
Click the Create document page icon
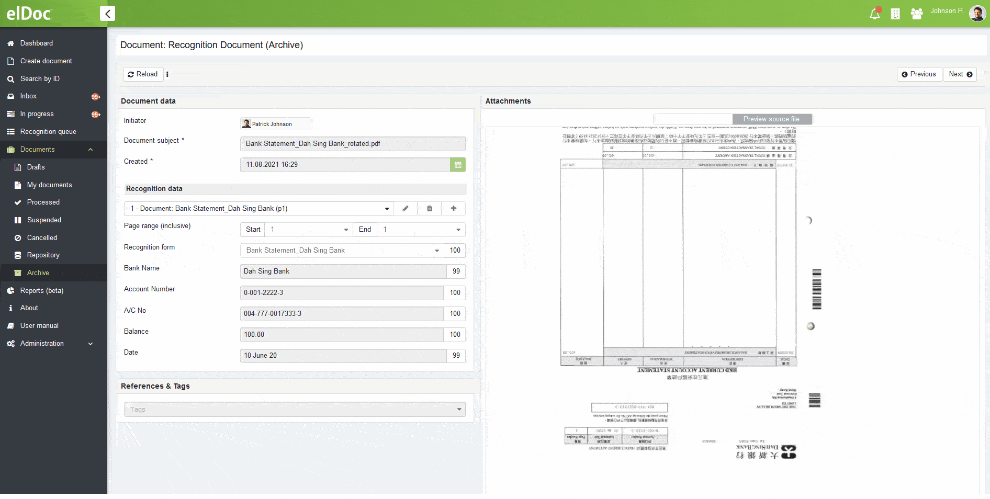10,61
